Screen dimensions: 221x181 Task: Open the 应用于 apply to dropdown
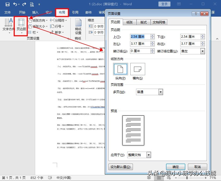(x=149, y=155)
